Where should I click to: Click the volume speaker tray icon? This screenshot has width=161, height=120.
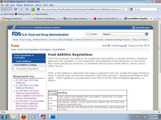[145, 117]
